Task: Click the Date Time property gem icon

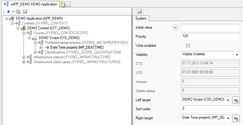Action: 47,47
